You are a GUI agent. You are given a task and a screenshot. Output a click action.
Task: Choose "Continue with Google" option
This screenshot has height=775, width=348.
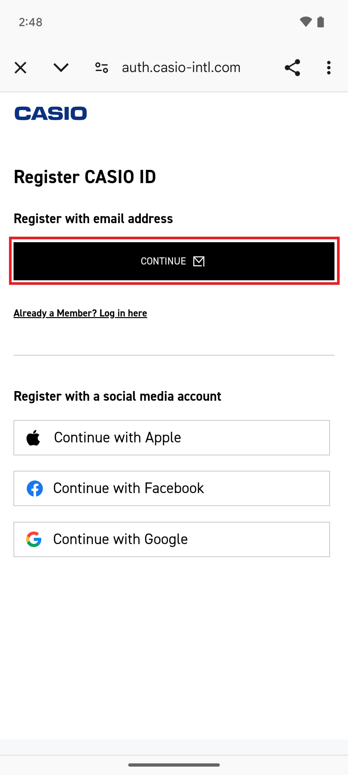tap(120, 539)
